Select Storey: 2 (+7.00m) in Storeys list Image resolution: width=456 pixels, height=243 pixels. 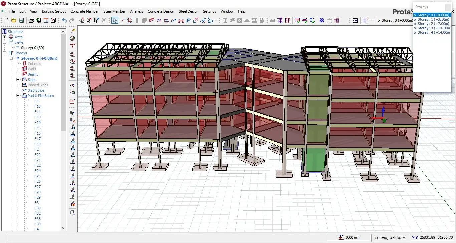point(433,24)
